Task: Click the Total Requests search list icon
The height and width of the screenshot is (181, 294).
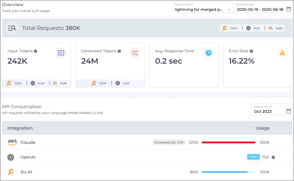Action: point(12,28)
